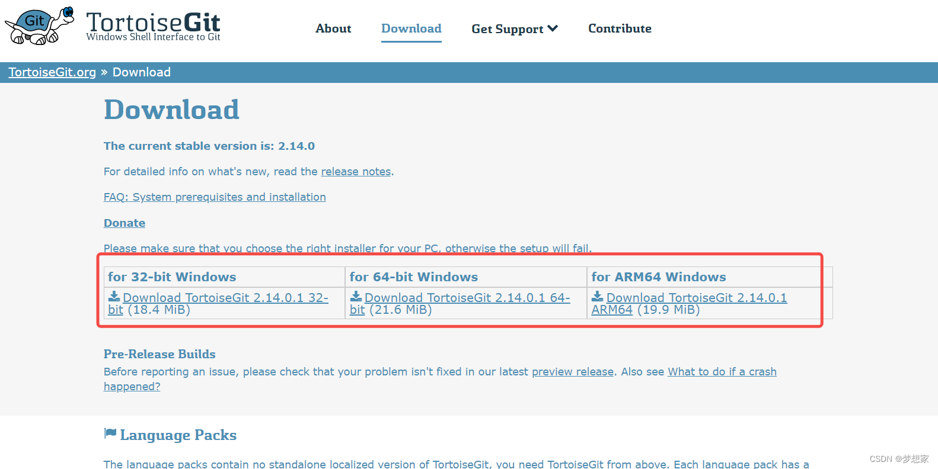Viewport: 938px width, 469px height.
Task: Click the Windows Shell Interface to Git tagline
Action: click(x=153, y=37)
